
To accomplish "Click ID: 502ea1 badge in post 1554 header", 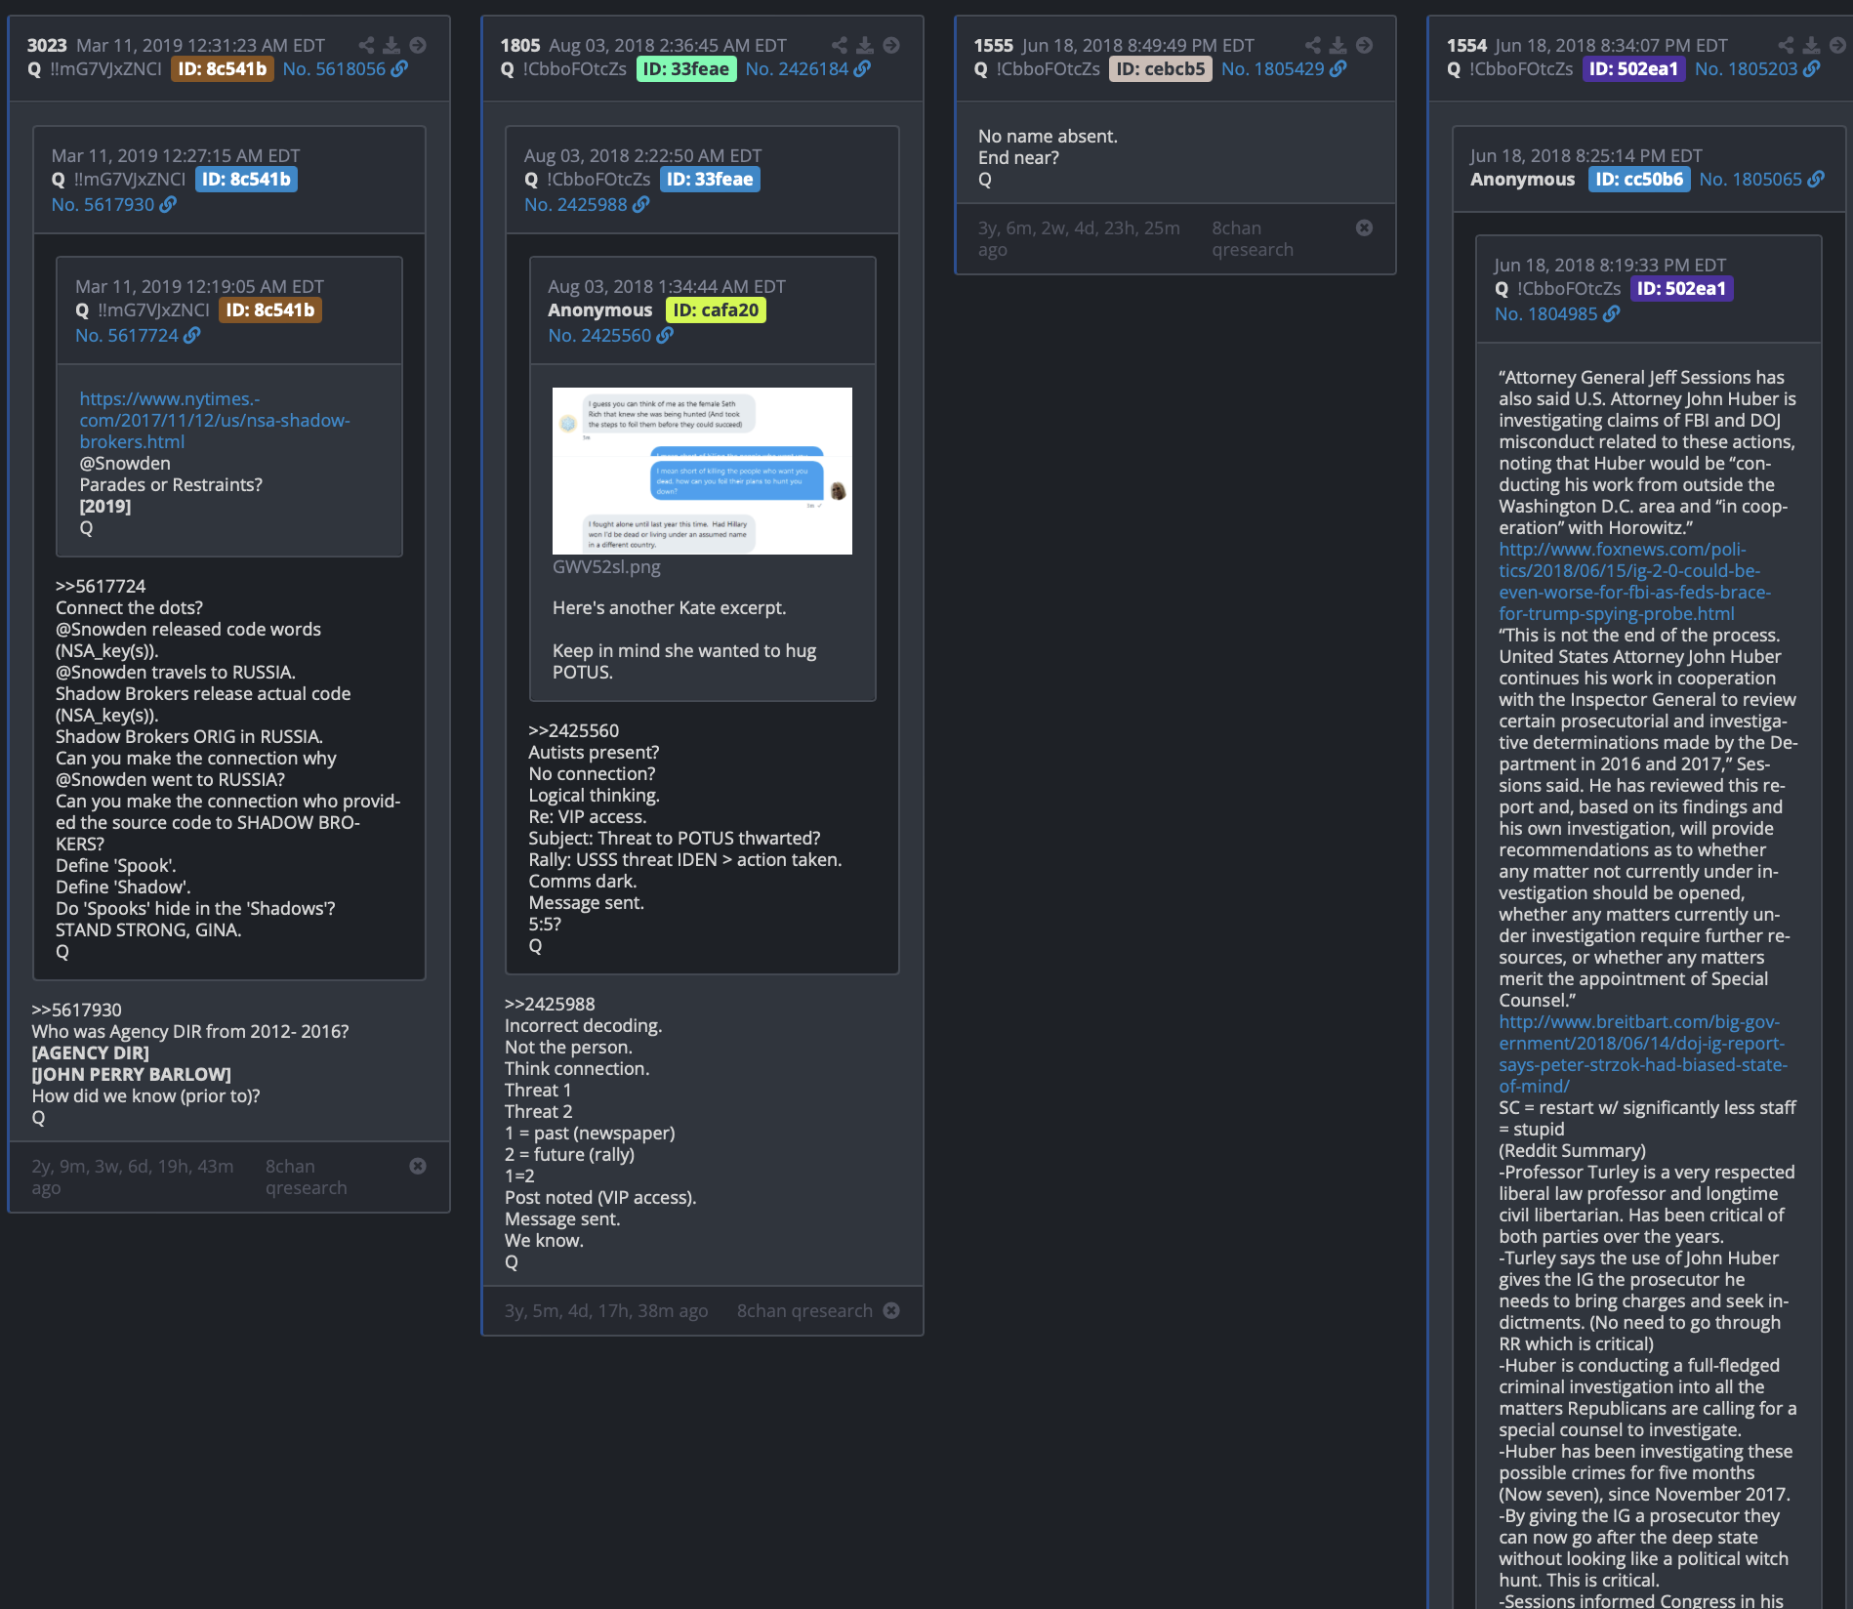I will pos(1633,69).
